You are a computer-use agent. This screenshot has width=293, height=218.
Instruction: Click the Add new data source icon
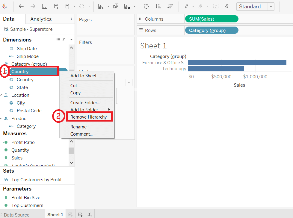pos(56,7)
